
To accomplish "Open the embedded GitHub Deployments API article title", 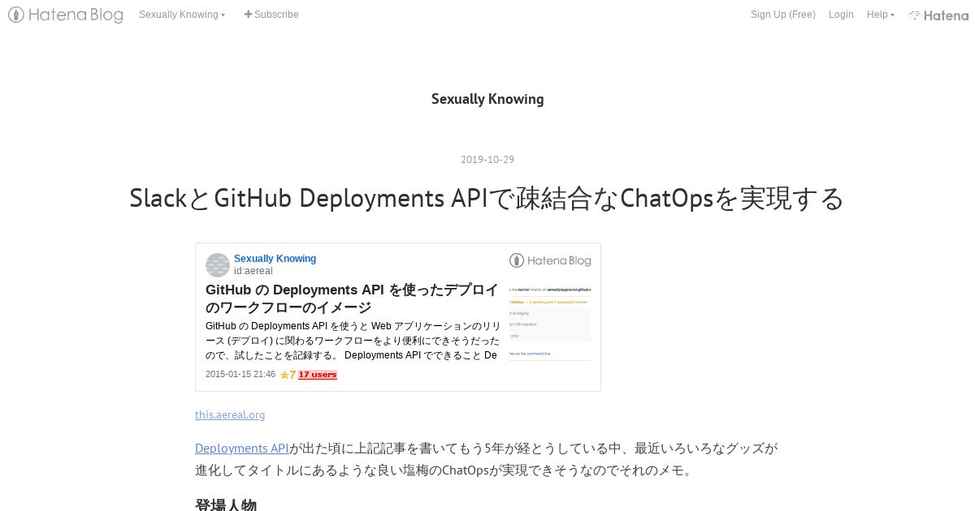I will pyautogui.click(x=352, y=298).
